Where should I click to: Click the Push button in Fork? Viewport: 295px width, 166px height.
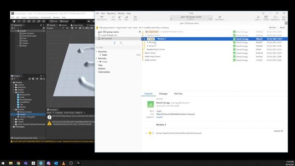(x=126, y=18)
